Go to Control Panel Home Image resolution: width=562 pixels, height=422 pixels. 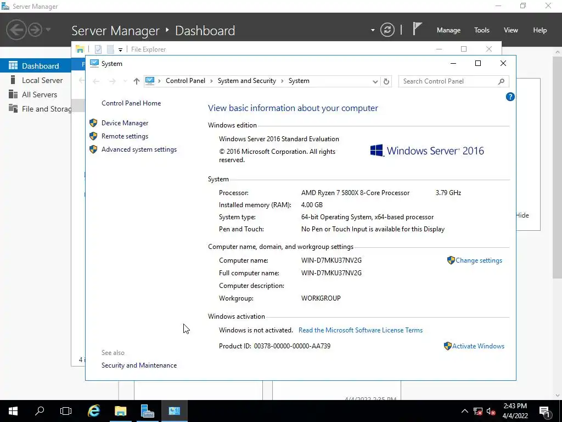coord(131,103)
